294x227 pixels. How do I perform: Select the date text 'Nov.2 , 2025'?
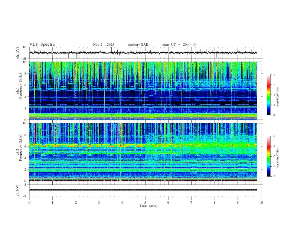point(104,45)
